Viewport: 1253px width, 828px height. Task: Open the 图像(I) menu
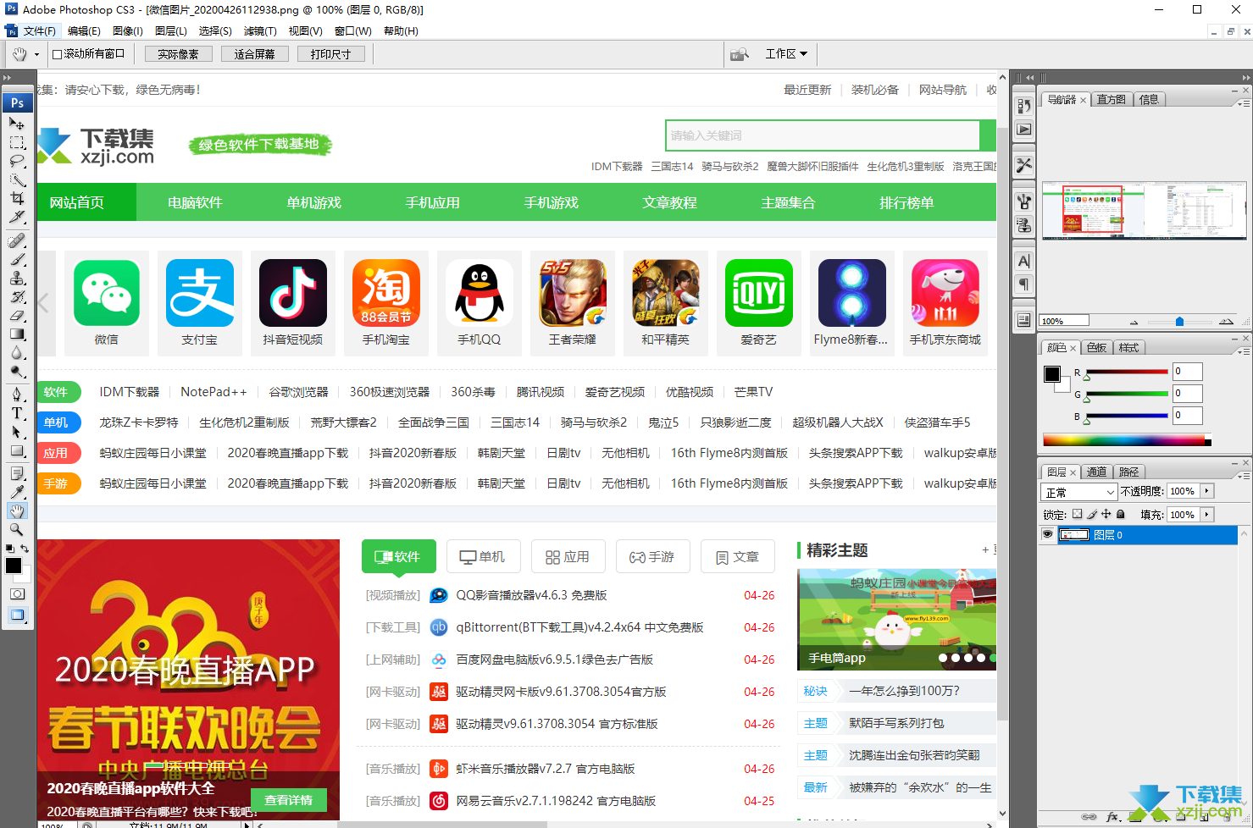click(x=128, y=31)
